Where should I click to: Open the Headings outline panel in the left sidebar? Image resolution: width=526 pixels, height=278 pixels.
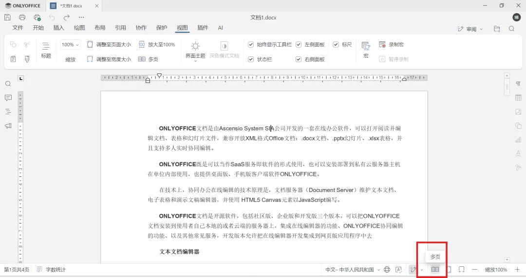(x=8, y=112)
